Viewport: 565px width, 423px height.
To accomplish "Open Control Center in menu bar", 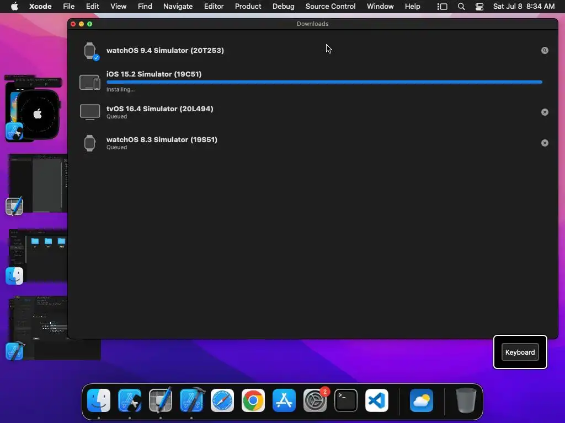I will click(479, 7).
